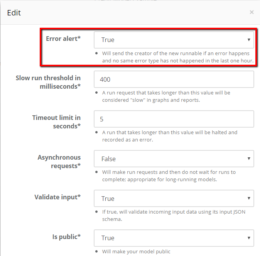This screenshot has width=260, height=256.
Task: Click the Validate input label
Action: click(x=57, y=197)
